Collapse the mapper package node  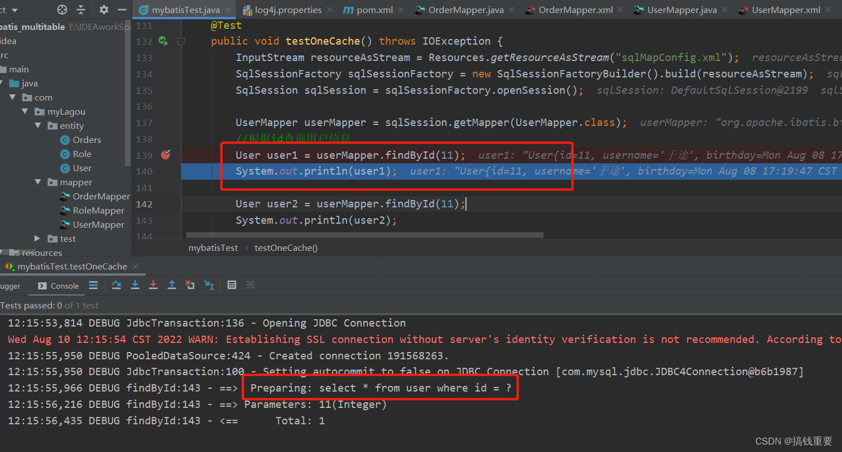pyautogui.click(x=37, y=182)
